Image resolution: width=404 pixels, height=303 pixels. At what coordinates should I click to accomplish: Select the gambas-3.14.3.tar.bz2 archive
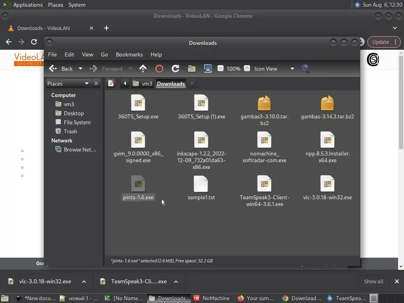point(327,107)
